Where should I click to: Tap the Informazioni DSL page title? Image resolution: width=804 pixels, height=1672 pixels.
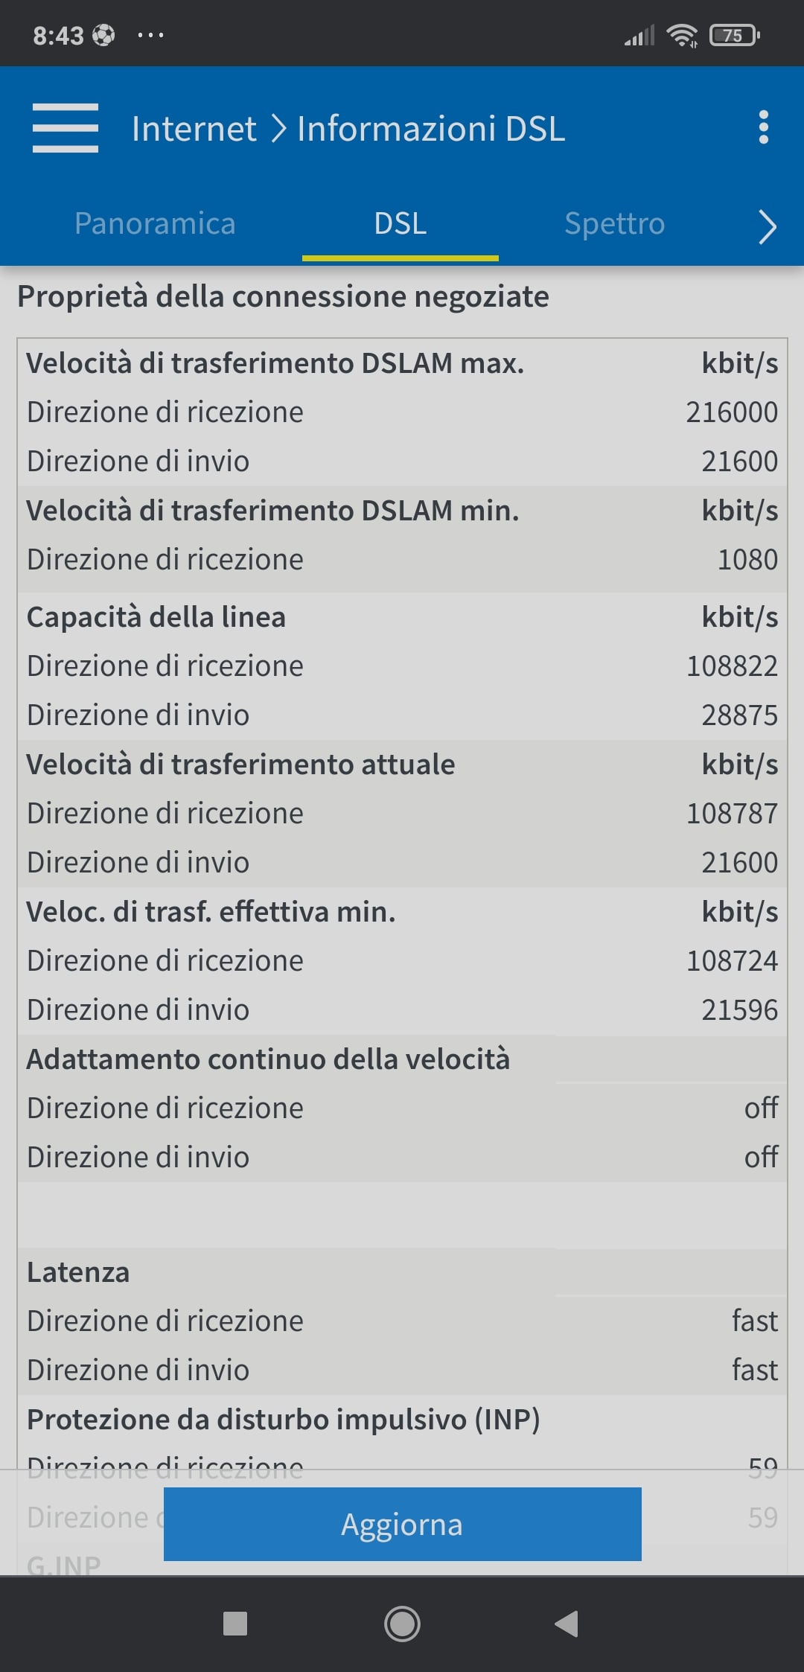pyautogui.click(x=431, y=129)
